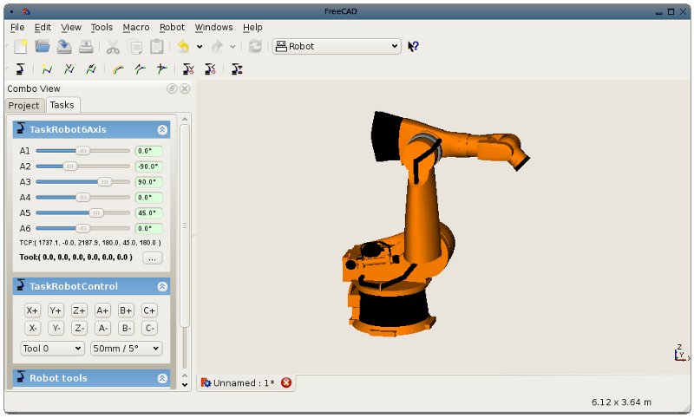Open the undo history dropdown arrow
Screen dimensions: 694x418
tap(200, 47)
